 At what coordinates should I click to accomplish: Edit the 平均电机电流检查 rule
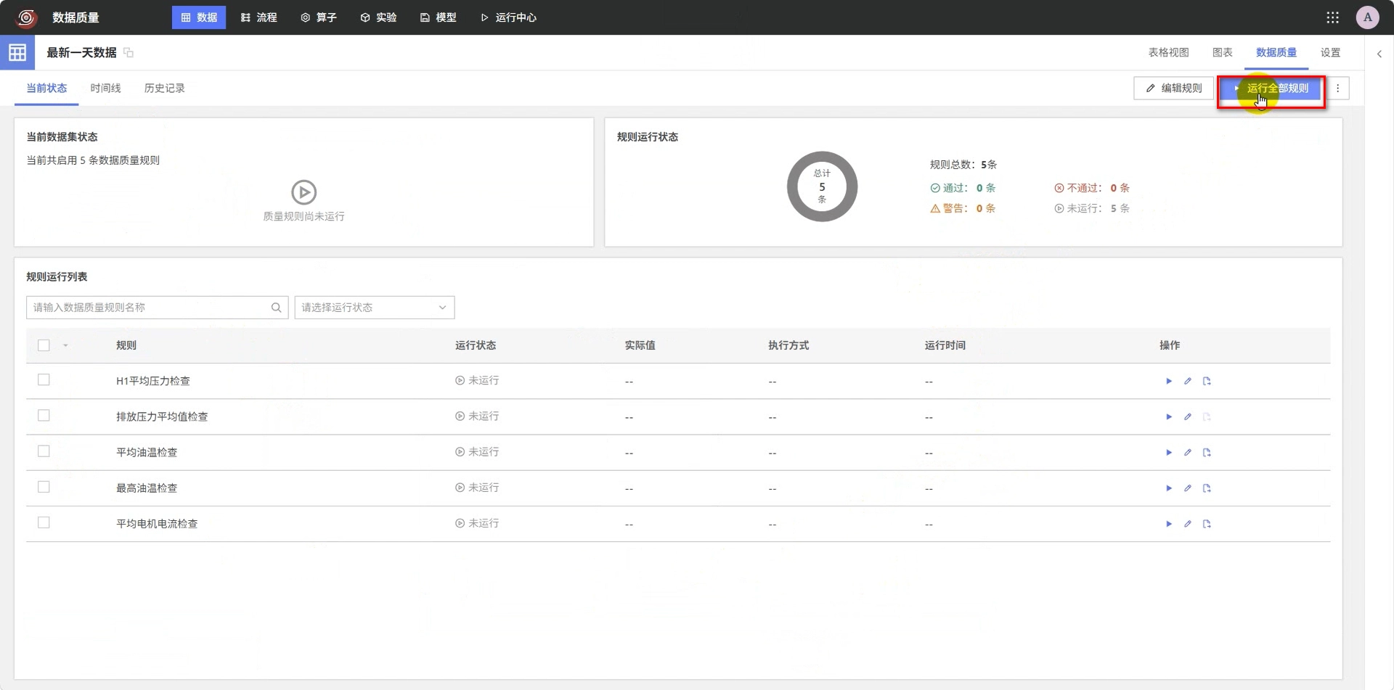(1188, 523)
